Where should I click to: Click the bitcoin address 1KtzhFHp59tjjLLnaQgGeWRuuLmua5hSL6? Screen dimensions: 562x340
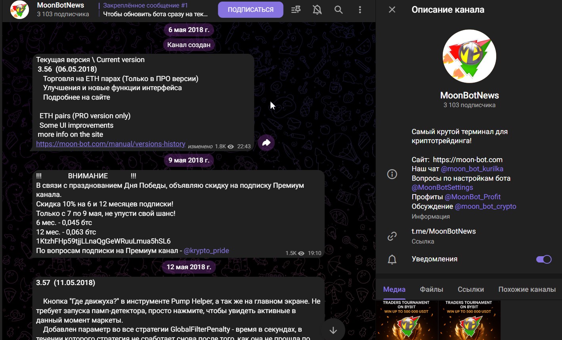(x=103, y=241)
